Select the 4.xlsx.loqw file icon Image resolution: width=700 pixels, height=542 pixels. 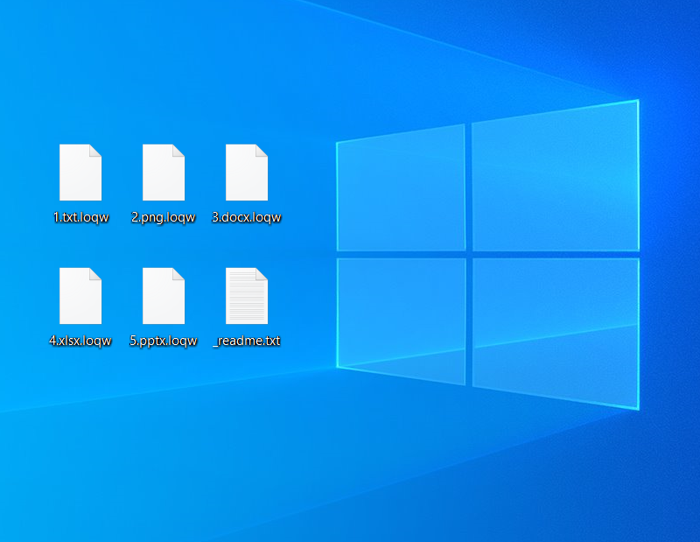click(80, 296)
